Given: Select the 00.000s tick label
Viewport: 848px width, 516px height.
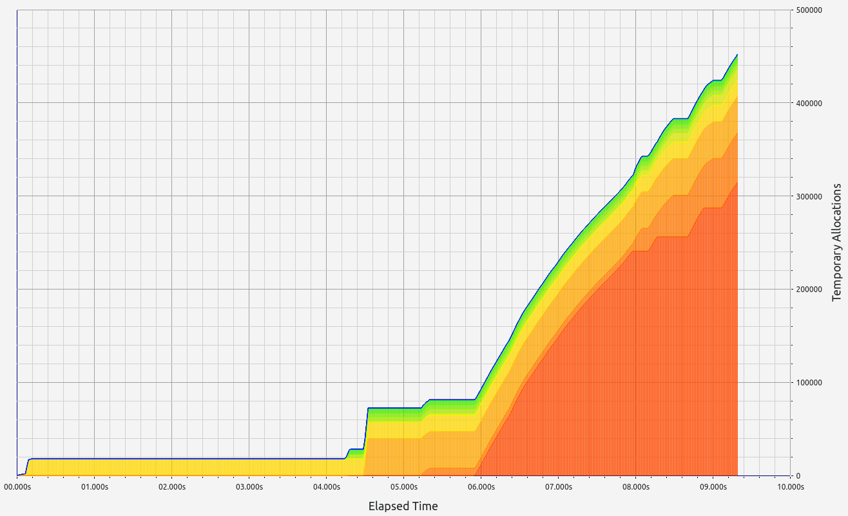Looking at the screenshot, I should click(17, 488).
